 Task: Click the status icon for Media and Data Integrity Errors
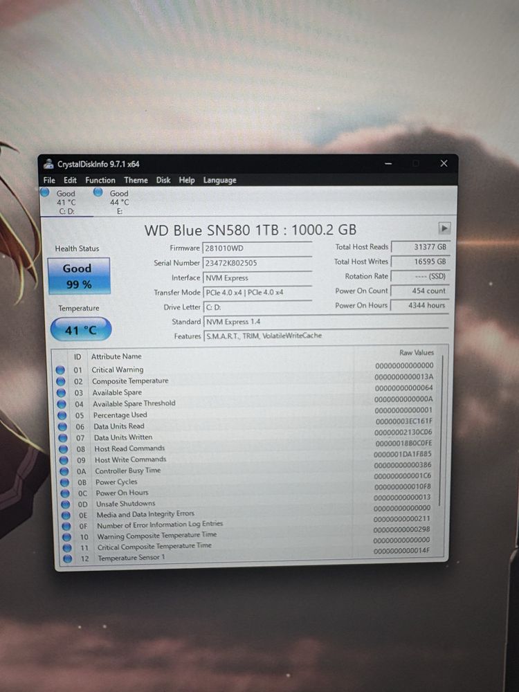pos(66,516)
